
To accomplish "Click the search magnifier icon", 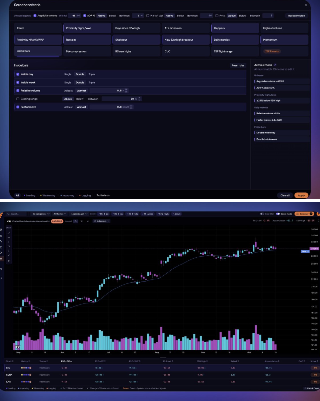I will tap(9, 214).
